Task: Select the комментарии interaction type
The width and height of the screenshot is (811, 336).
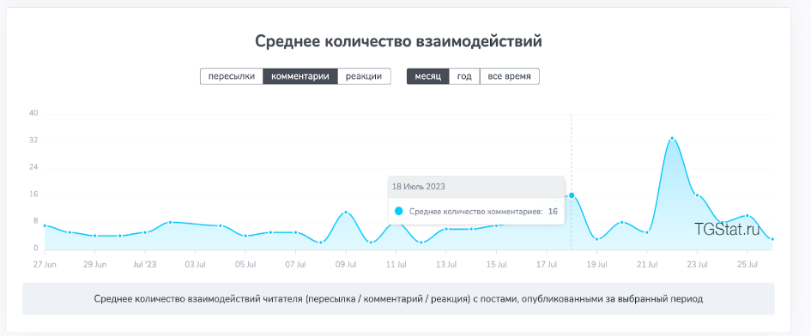Action: click(300, 76)
